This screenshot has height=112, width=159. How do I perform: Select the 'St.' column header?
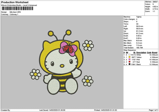(134, 53)
